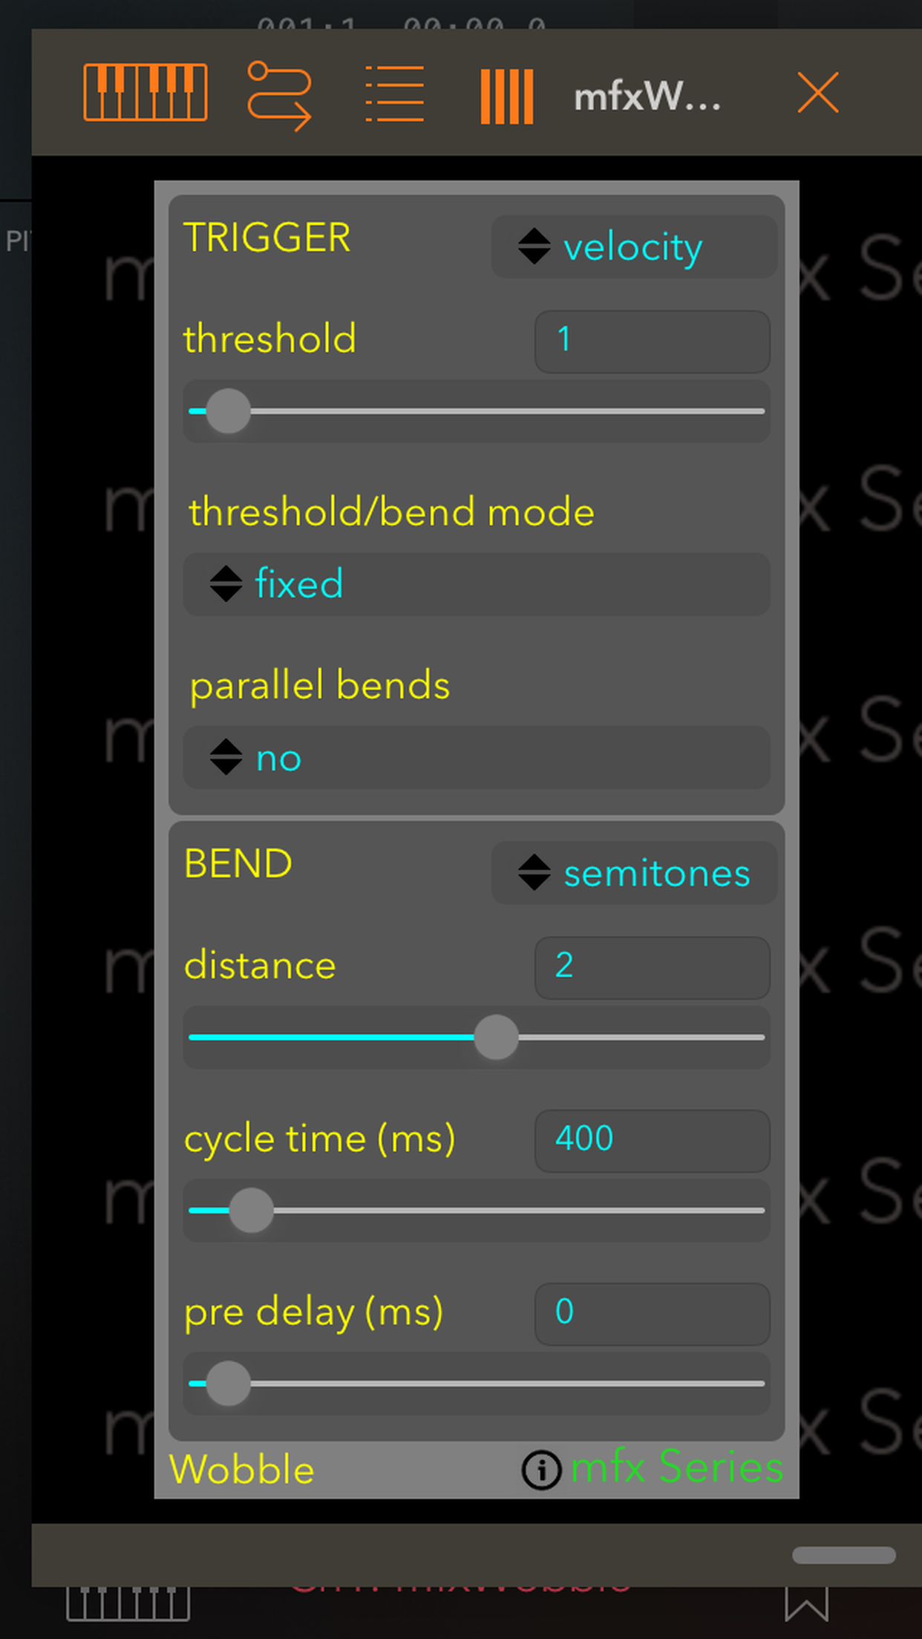Click the cycle time value field
This screenshot has width=922, height=1639.
coord(652,1140)
